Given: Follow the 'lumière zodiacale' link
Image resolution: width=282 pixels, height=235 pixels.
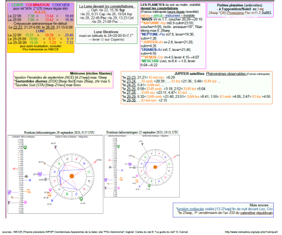Looking at the screenshot, I should click(190, 209).
